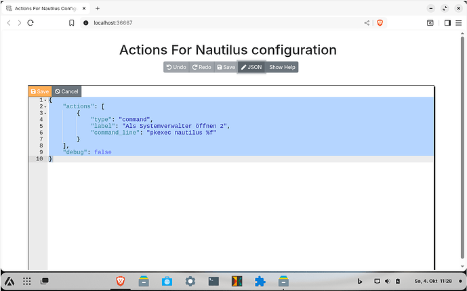Click the Show Help button
The image size is (467, 291).
coord(282,67)
